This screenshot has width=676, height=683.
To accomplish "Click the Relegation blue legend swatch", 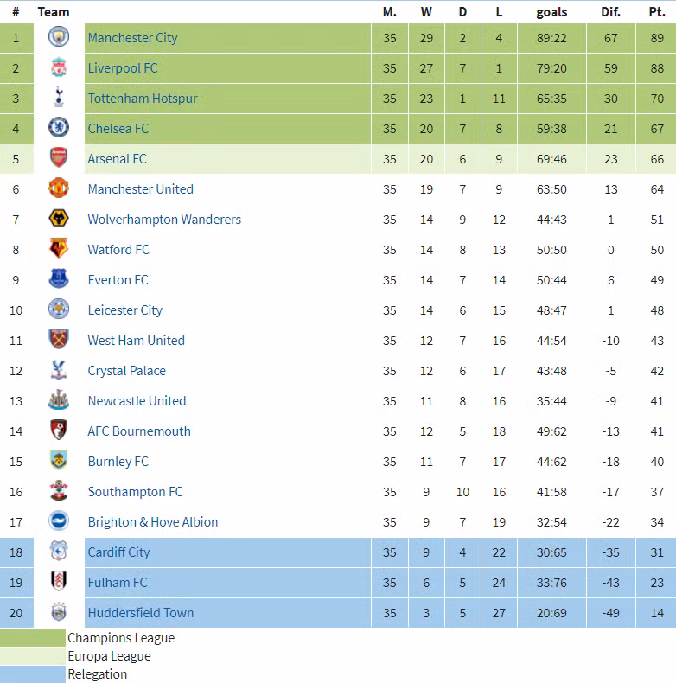I will point(33,674).
